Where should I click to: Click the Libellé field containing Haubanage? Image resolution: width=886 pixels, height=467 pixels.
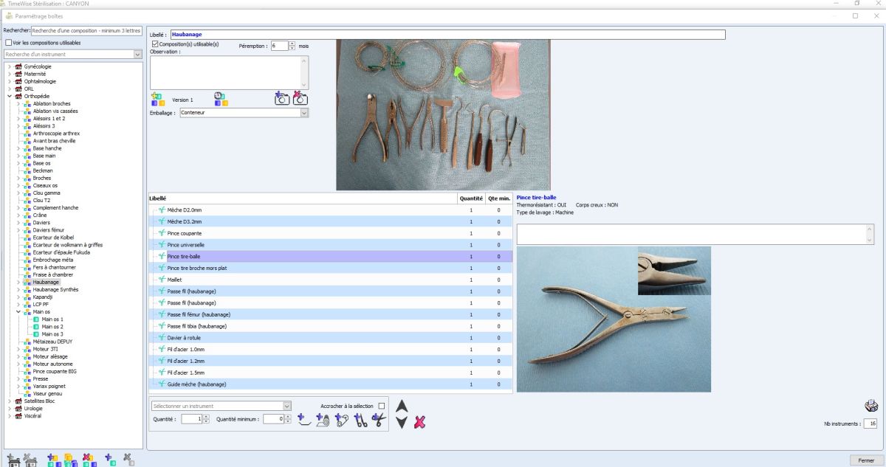point(447,35)
